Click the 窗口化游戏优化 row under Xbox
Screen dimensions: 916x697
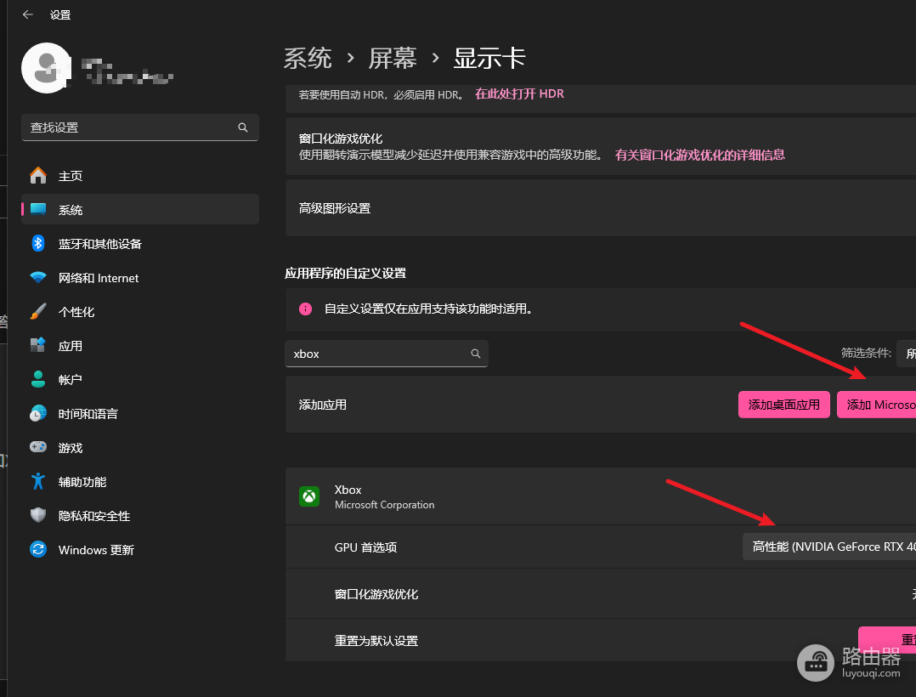pyautogui.click(x=601, y=594)
